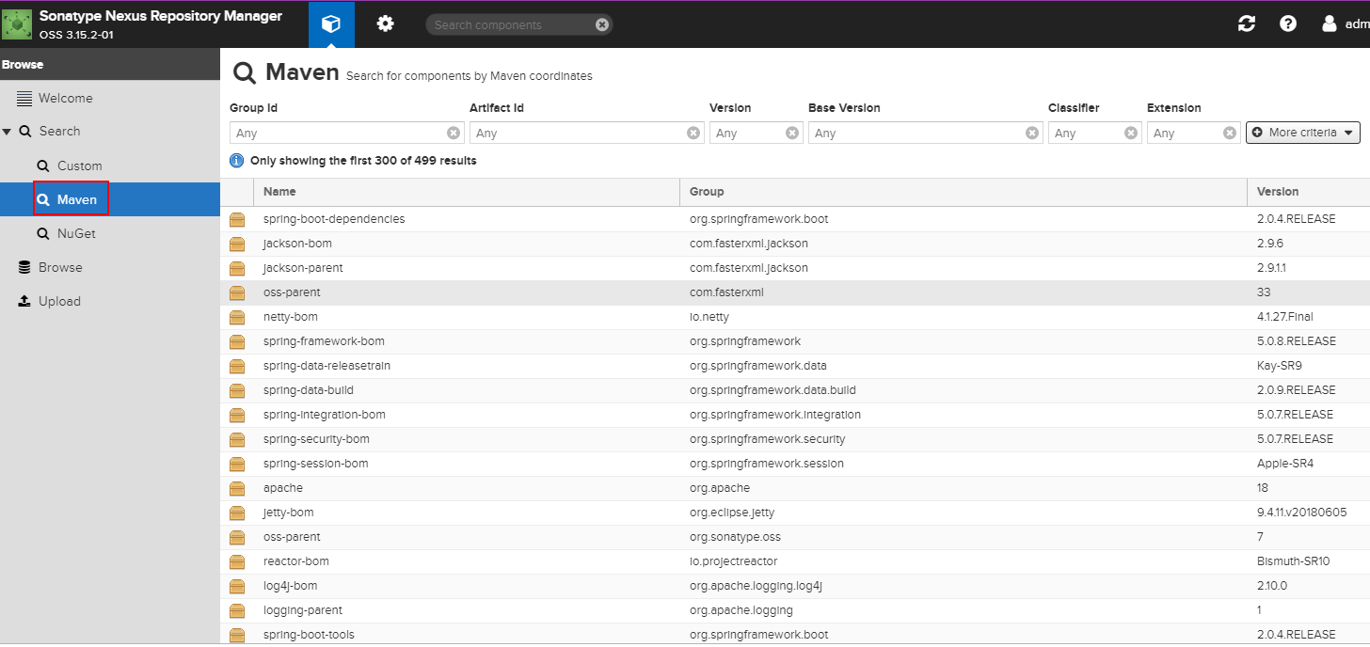Open the spring-data-releasetrain row
This screenshot has height=647, width=1370.
click(795, 366)
